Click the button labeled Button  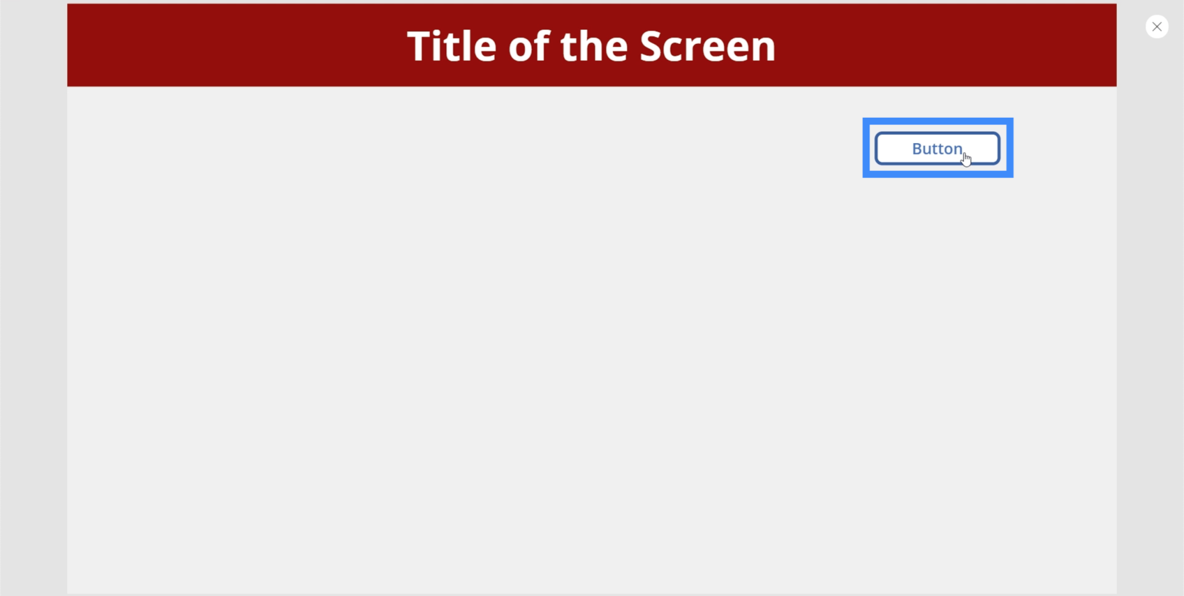937,148
